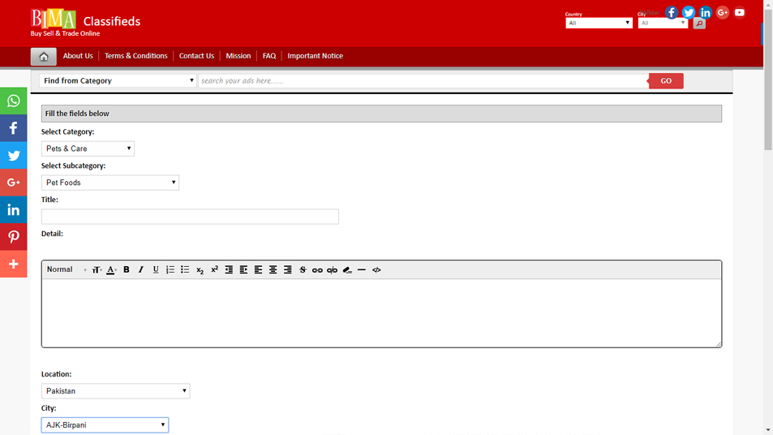Open the Important Notice link
The image size is (773, 435).
pos(315,56)
